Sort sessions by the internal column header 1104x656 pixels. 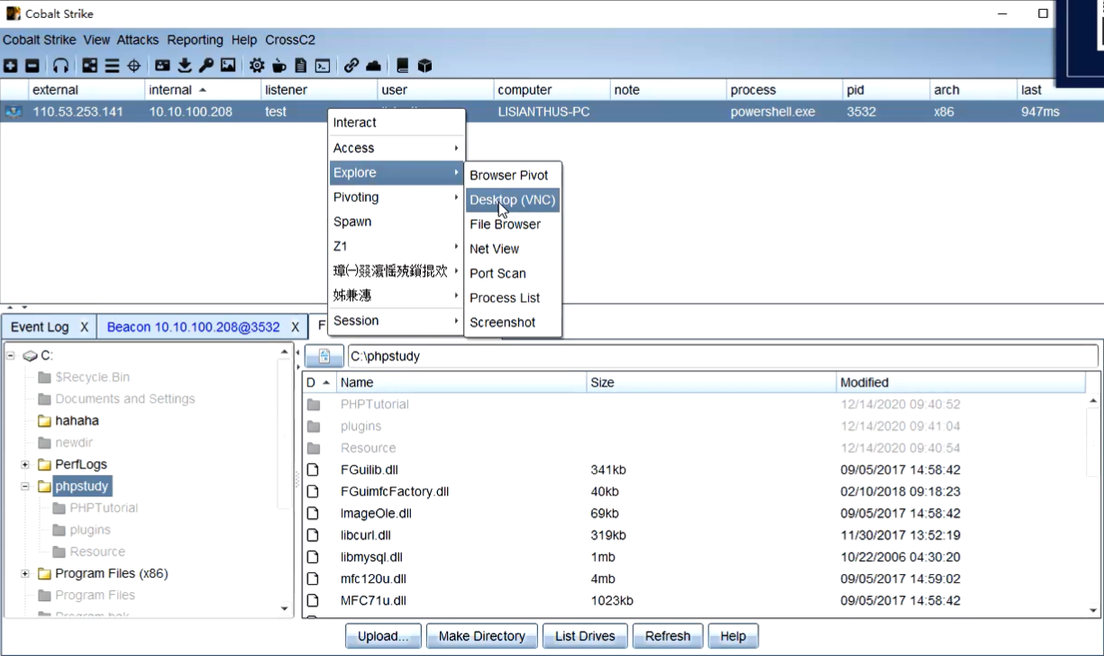tap(203, 90)
